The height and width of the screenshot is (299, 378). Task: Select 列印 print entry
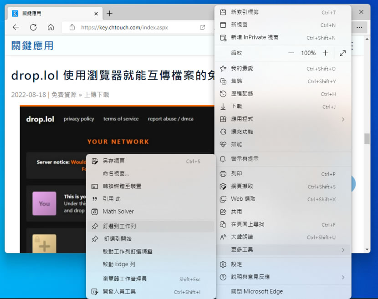tap(283, 174)
